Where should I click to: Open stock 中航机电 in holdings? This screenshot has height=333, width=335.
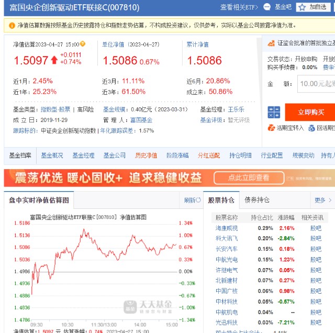point(227,312)
